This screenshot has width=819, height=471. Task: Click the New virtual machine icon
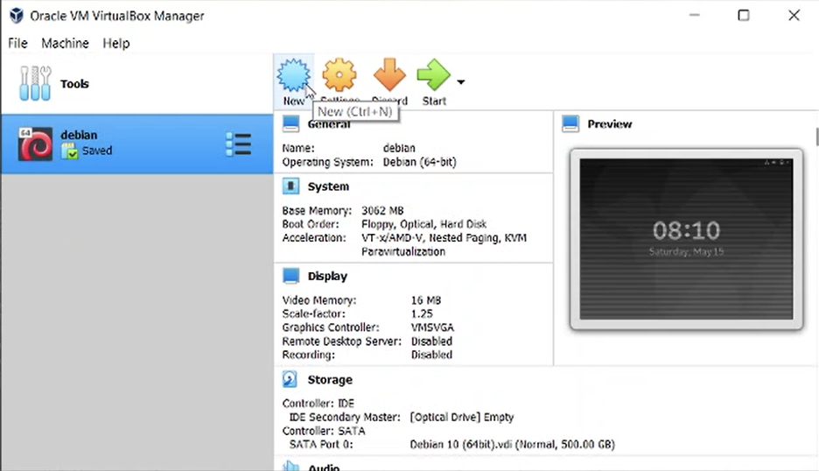point(293,76)
